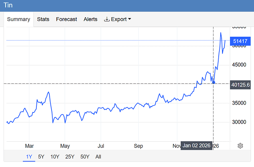Select the 50Y time range
The image size is (254, 167).
[x=85, y=157]
